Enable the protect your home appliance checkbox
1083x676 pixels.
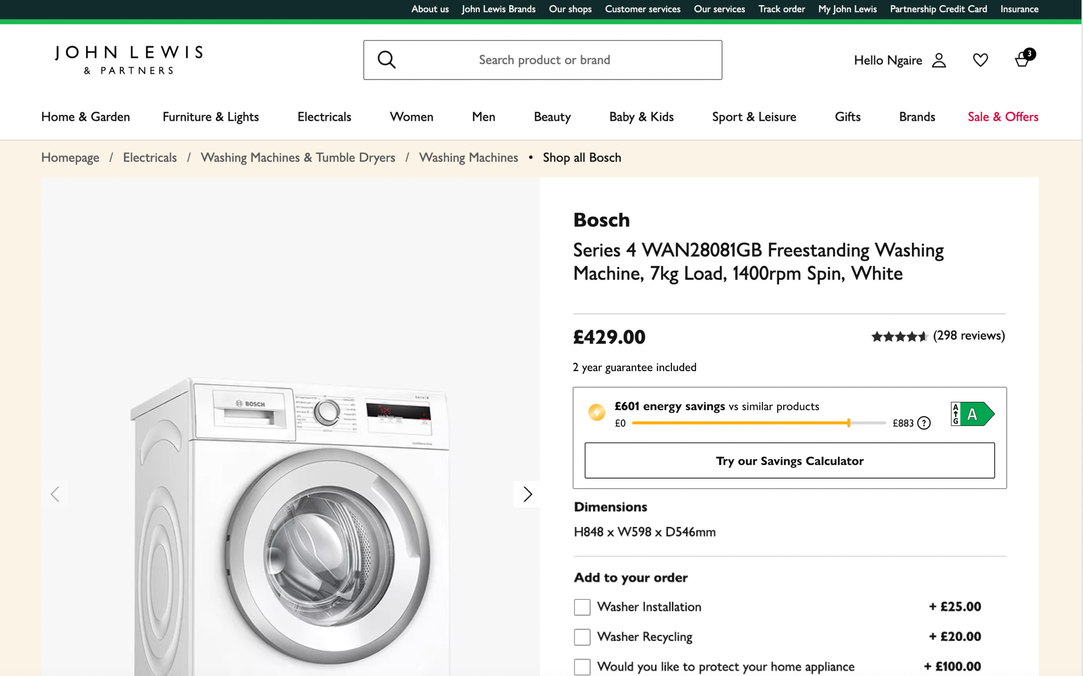[582, 666]
